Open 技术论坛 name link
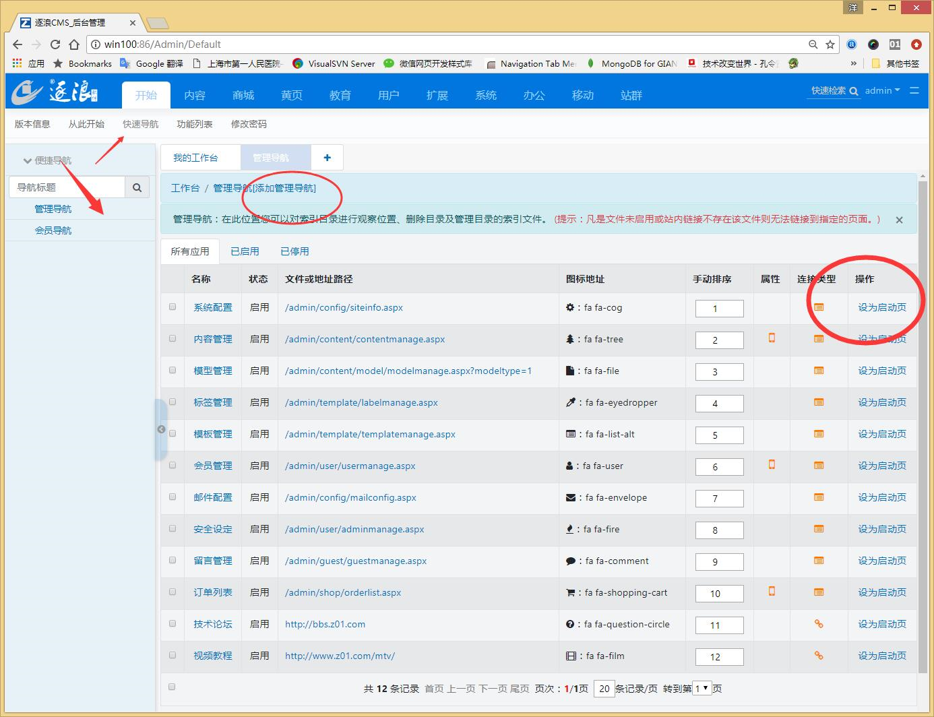The image size is (934, 717). [x=212, y=624]
